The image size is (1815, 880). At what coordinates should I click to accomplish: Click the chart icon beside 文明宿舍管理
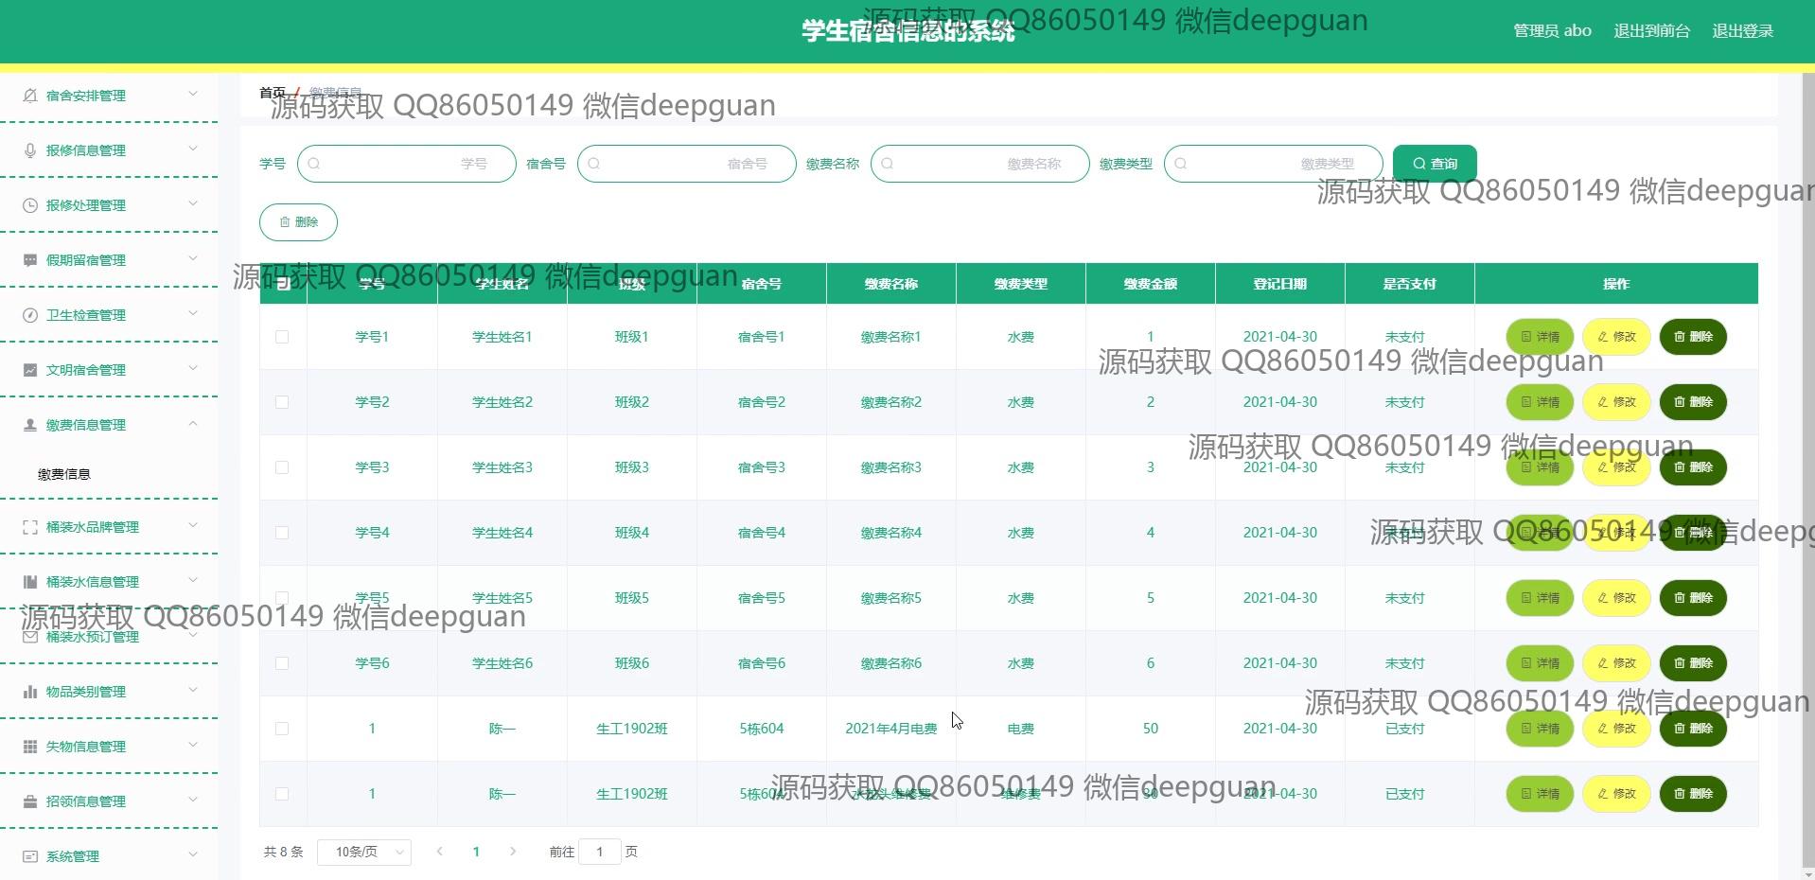[x=30, y=370]
